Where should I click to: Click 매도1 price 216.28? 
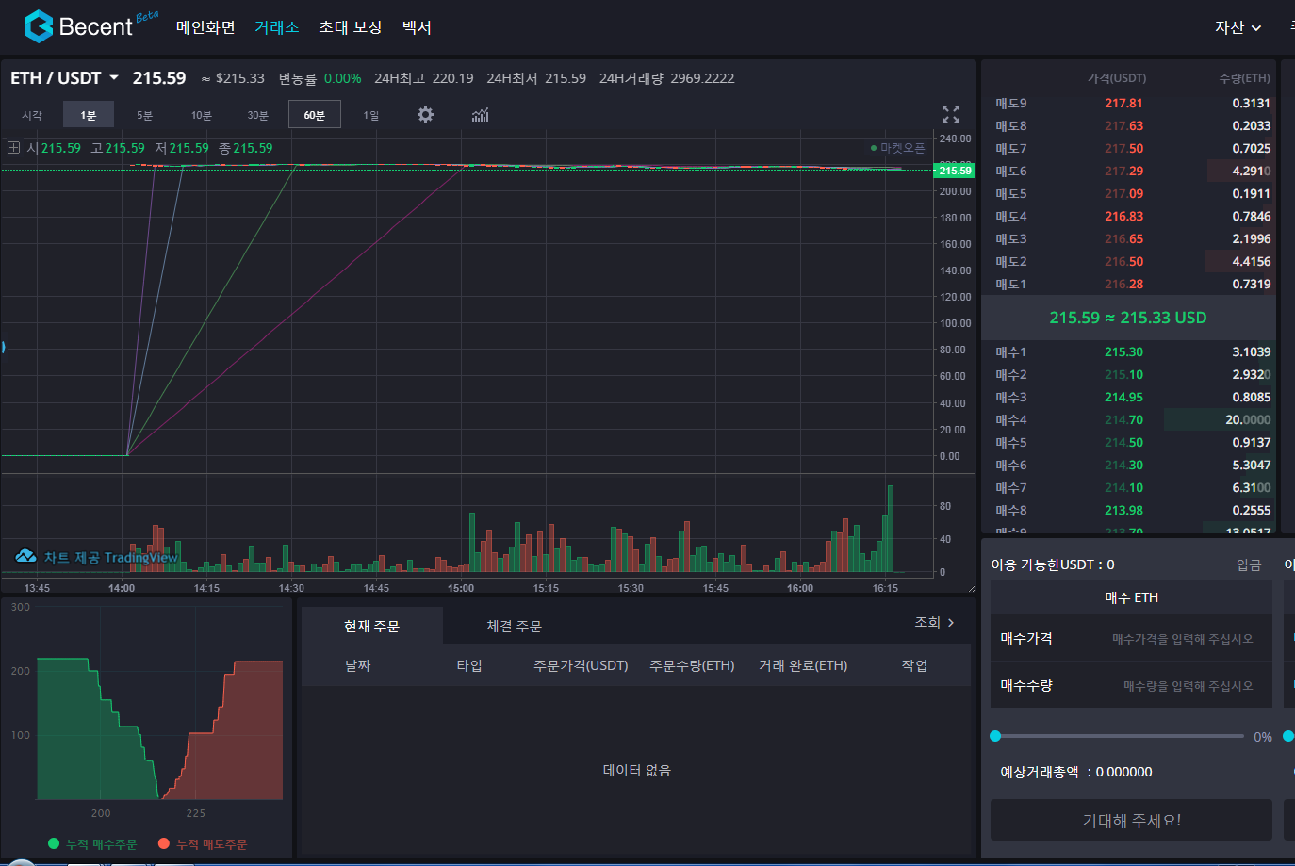1123,284
